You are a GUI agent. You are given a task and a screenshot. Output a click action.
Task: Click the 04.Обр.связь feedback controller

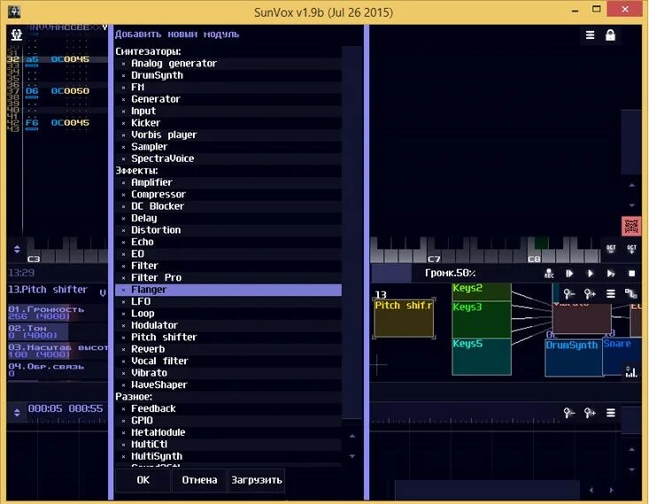tap(58, 370)
